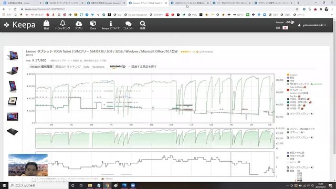336x189 pixels.
Task: Toggle the タブレット rank series
Action: click(296, 132)
